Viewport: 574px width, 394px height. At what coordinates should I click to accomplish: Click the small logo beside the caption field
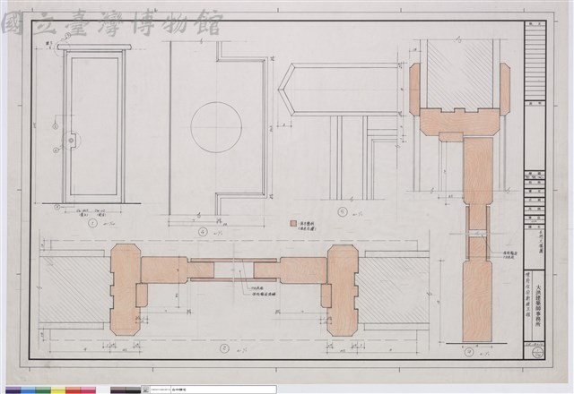click(145, 390)
